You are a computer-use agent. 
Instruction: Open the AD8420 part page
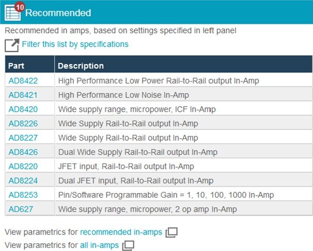click(x=23, y=109)
